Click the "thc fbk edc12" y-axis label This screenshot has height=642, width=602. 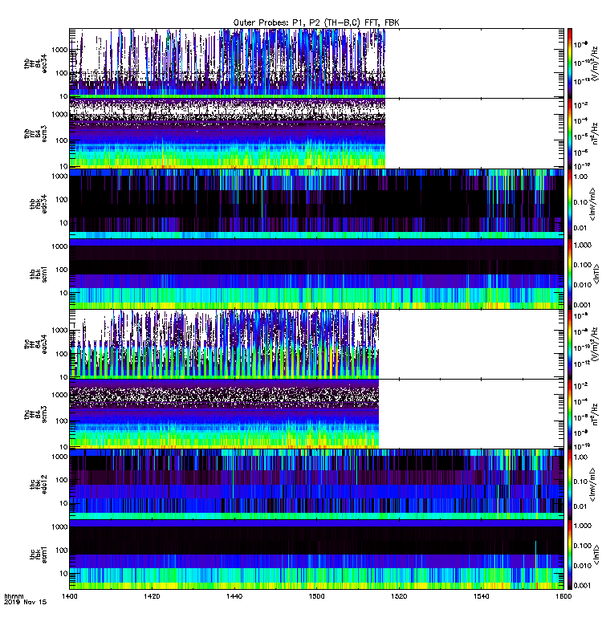coord(39,485)
